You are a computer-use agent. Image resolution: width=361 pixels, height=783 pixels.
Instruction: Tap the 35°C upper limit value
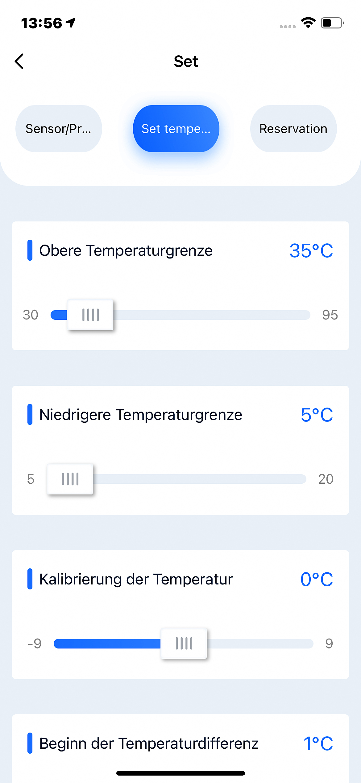(x=311, y=250)
